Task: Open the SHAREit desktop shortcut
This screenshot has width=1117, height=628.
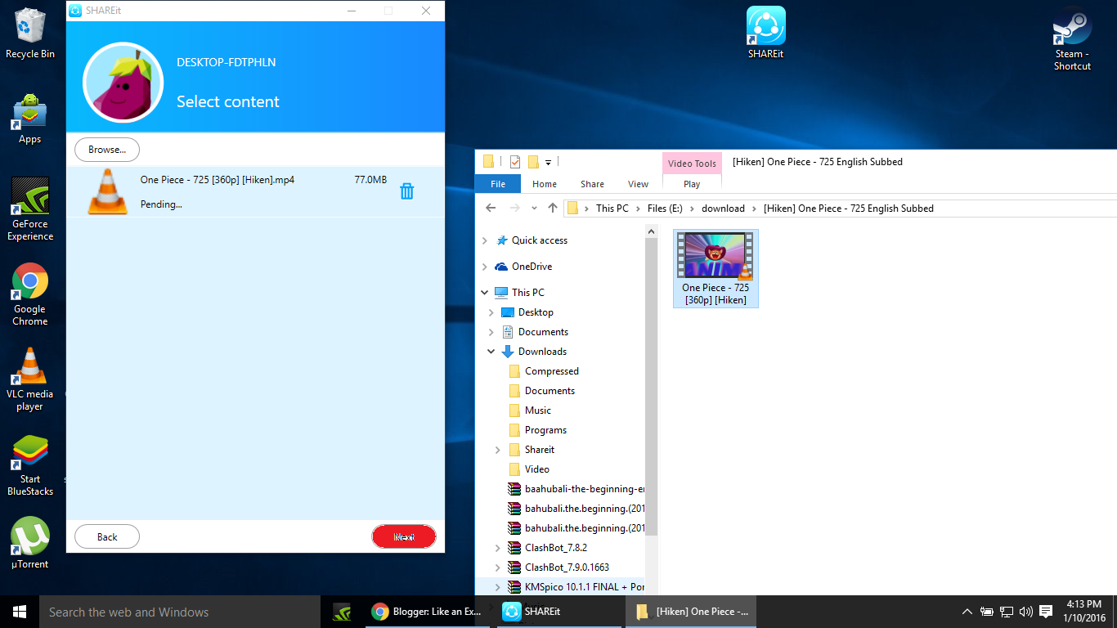Action: pos(766,33)
